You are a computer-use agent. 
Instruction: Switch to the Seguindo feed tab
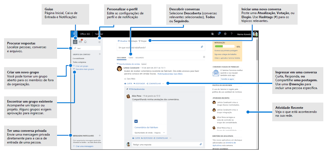tap(139, 58)
